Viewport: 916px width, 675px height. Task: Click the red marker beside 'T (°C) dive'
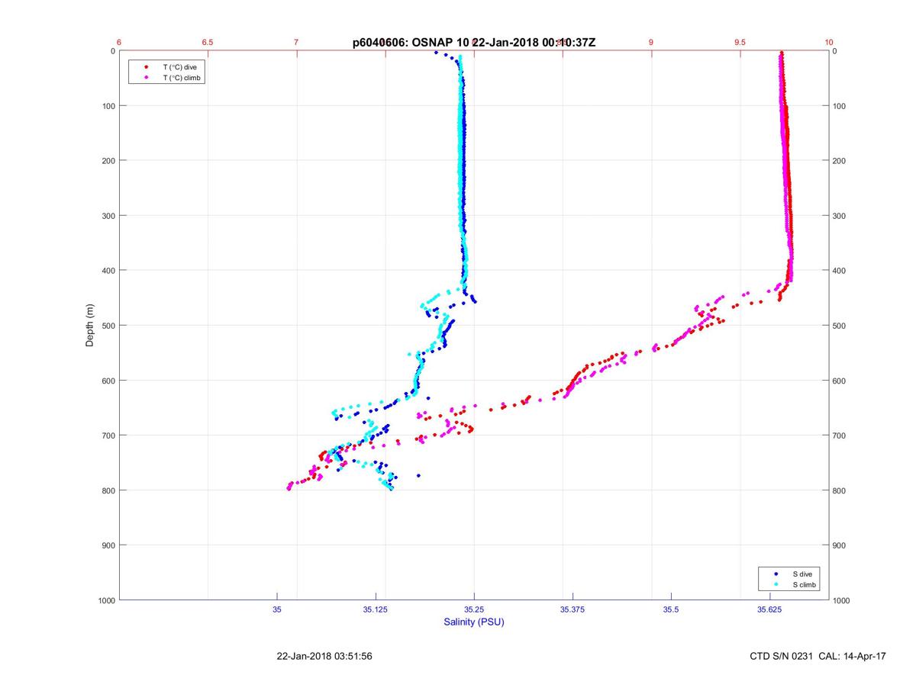click(x=146, y=67)
